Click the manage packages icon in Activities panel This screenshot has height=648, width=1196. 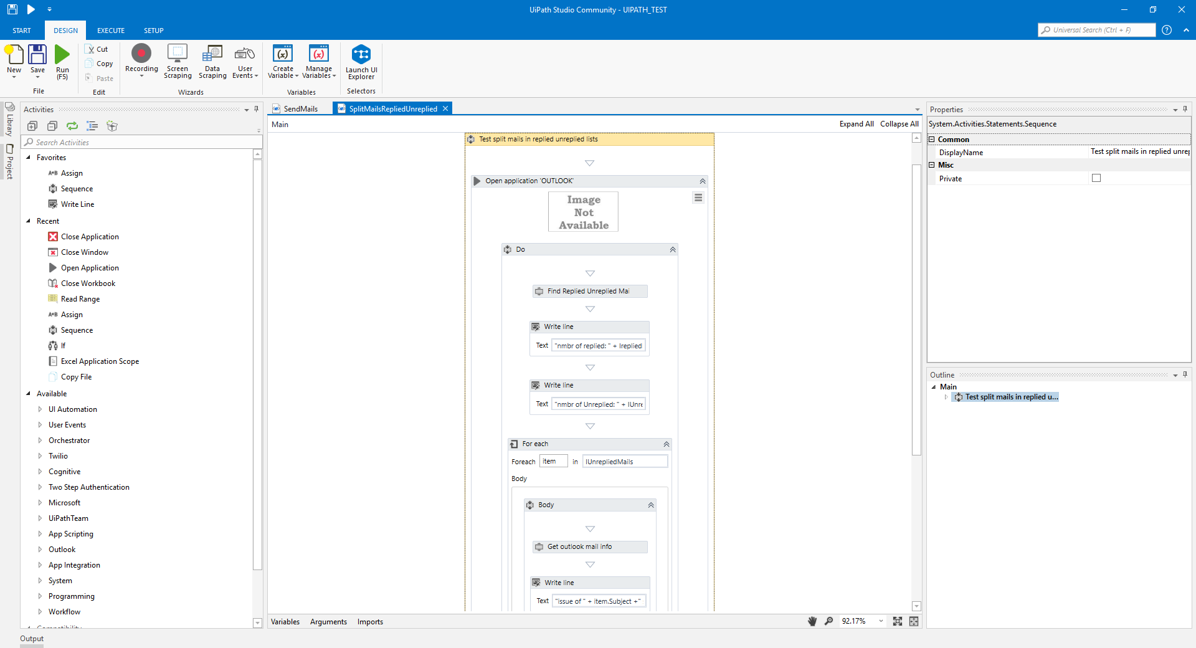(x=112, y=126)
